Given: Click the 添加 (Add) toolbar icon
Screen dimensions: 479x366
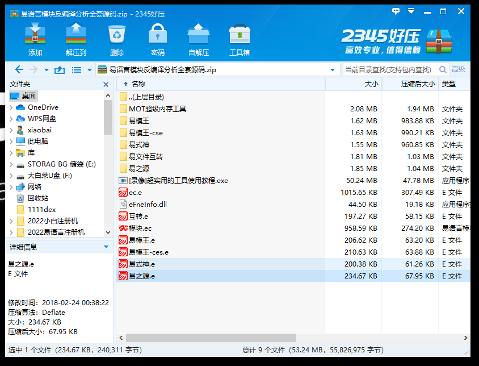Looking at the screenshot, I should (35, 34).
